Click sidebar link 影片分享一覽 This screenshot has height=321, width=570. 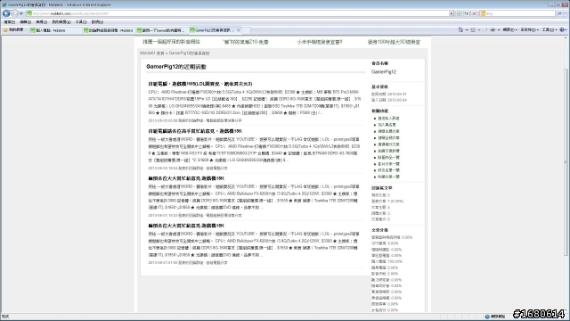coord(388,164)
